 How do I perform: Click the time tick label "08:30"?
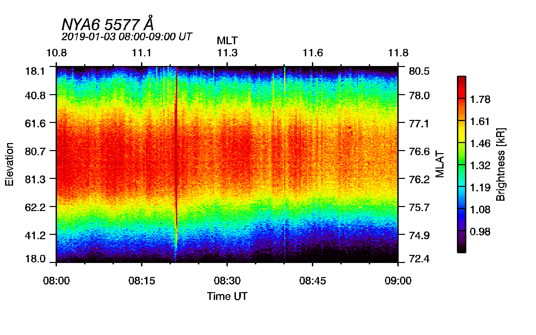pos(227,281)
